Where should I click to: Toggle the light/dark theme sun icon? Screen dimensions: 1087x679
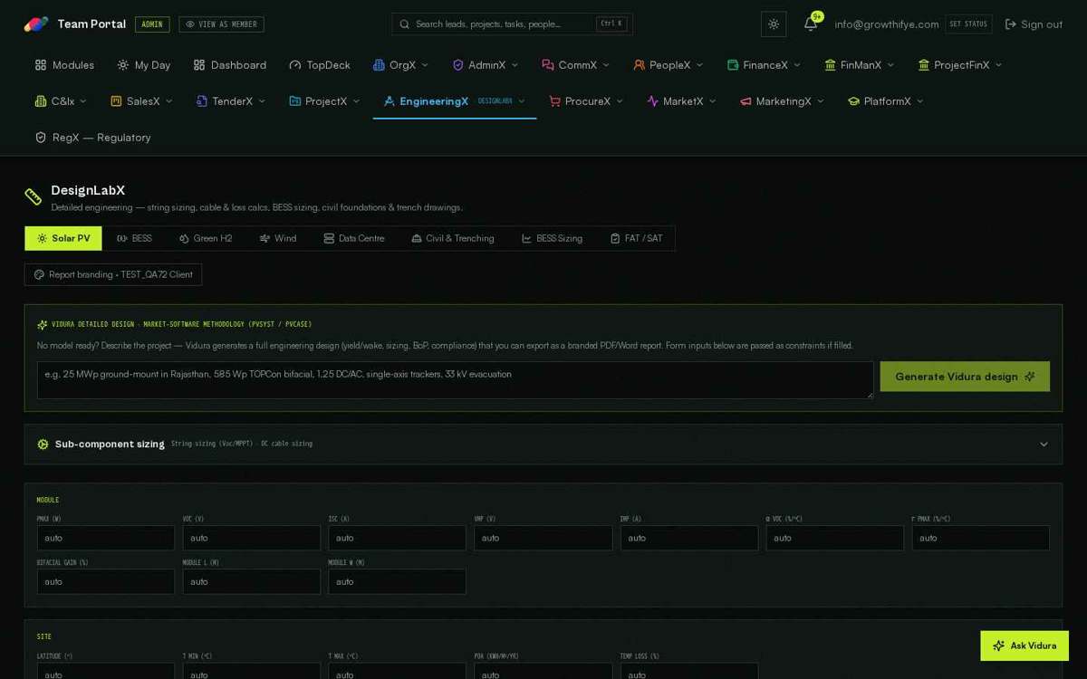[x=774, y=24]
